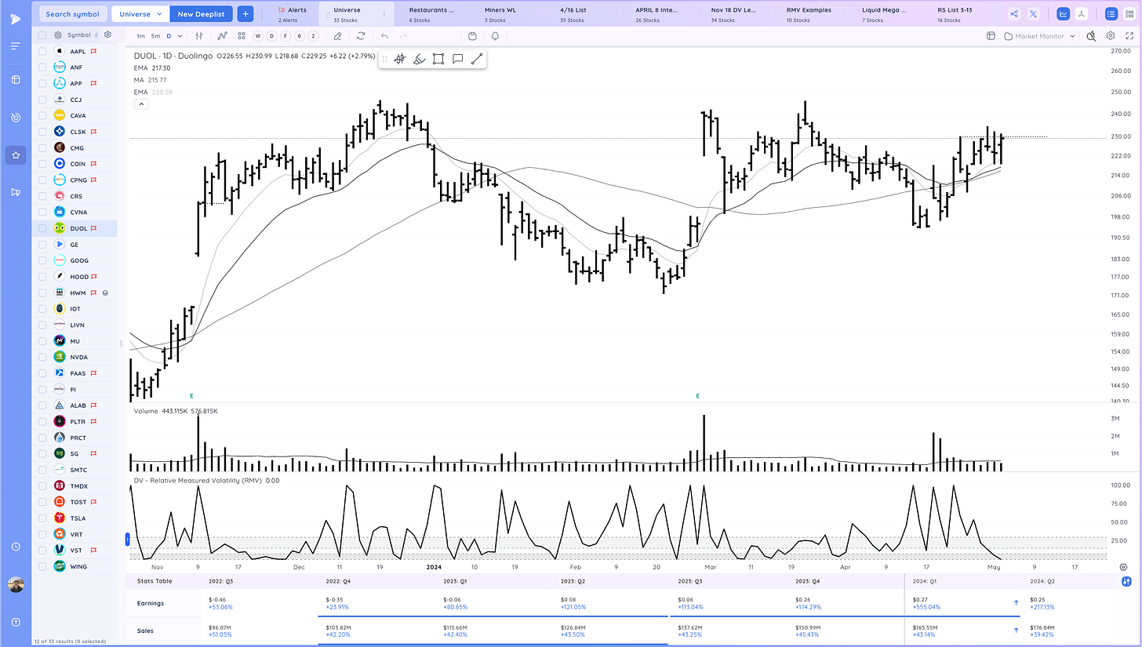Switch to grid tiles layout view
Screen dimensions: 1142x647
(x=1130, y=13)
